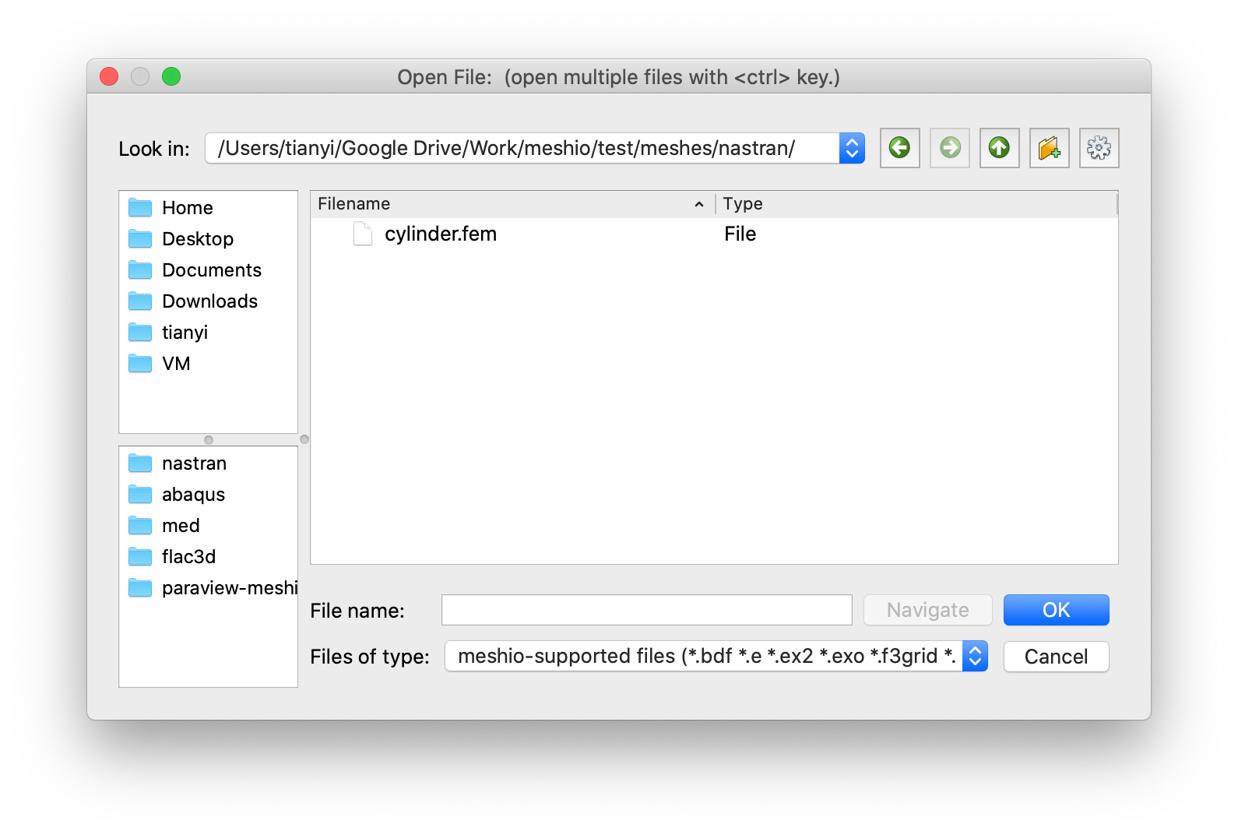The height and width of the screenshot is (835, 1238).
Task: Create a new folder
Action: click(1050, 148)
